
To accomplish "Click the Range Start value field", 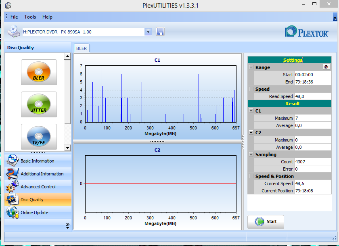I will coord(313,75).
